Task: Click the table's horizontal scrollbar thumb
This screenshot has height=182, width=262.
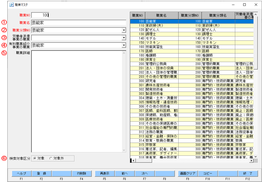Action: [144, 160]
